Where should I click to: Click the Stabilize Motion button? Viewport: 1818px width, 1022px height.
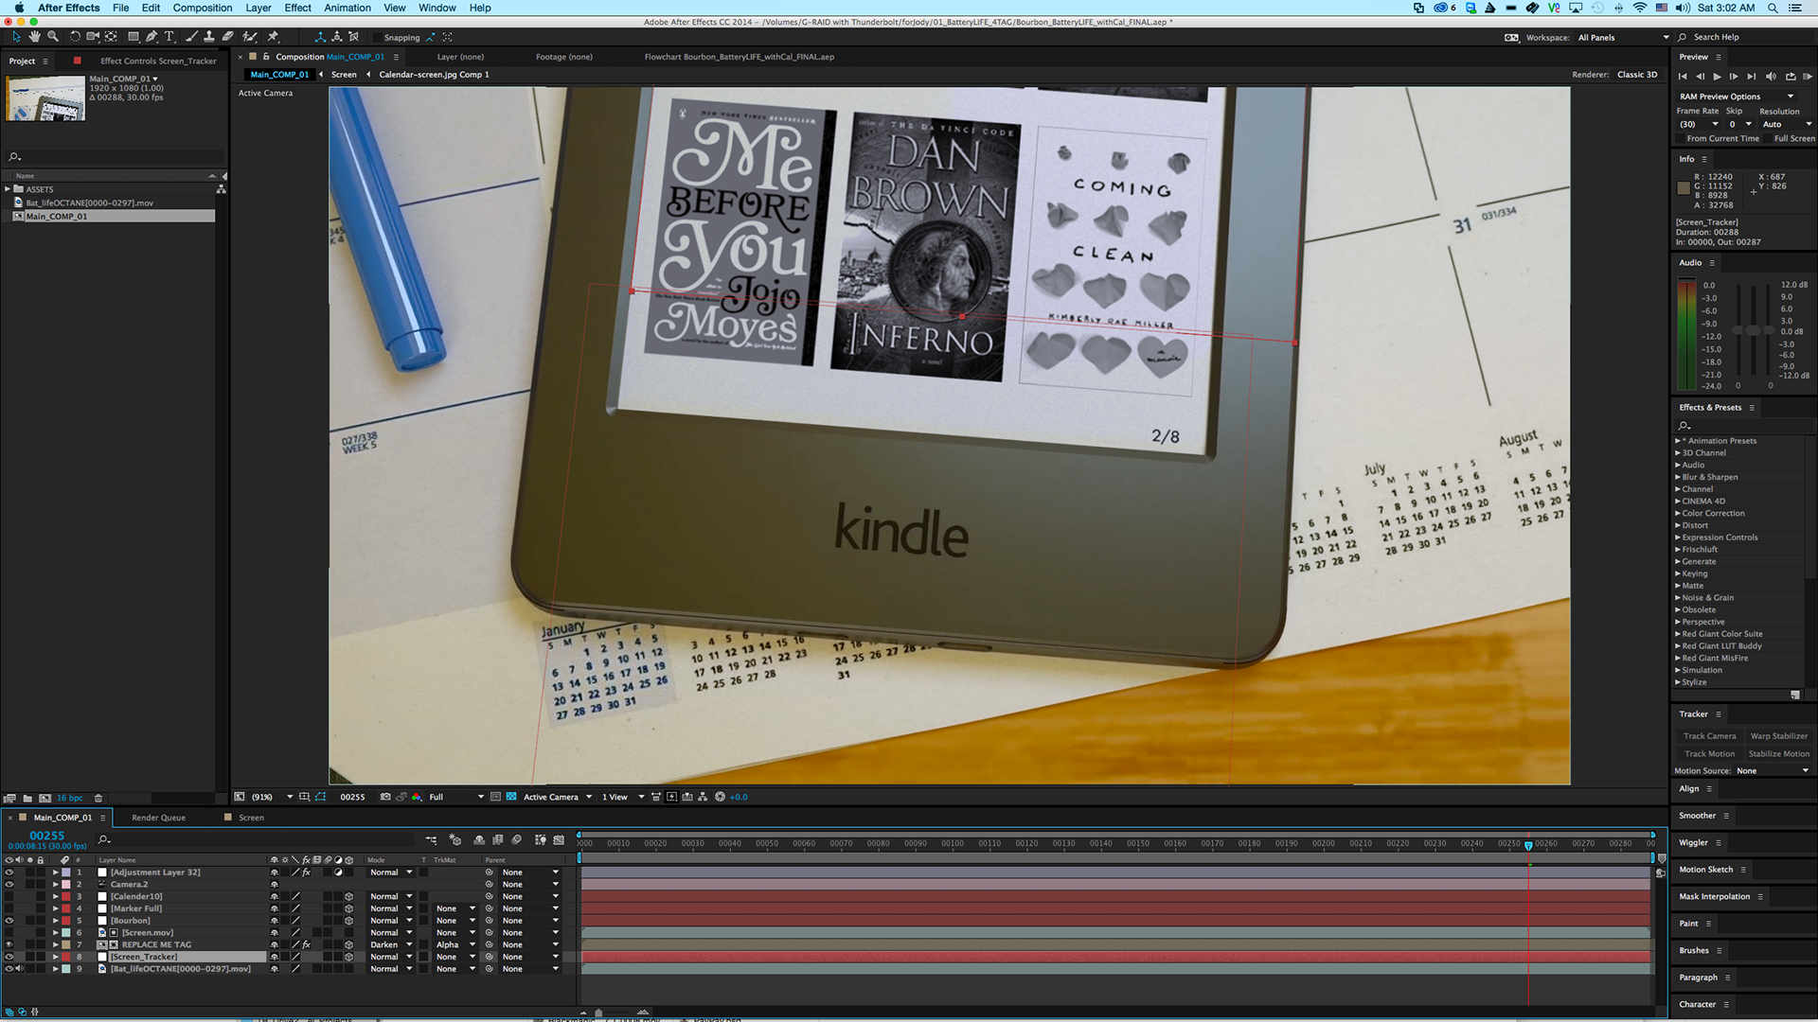pos(1778,754)
